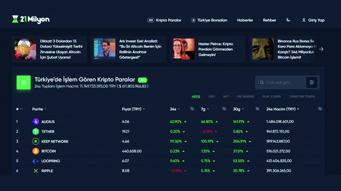Click the Bitcoin coin icon
This screenshot has height=191, width=341.
point(36,151)
